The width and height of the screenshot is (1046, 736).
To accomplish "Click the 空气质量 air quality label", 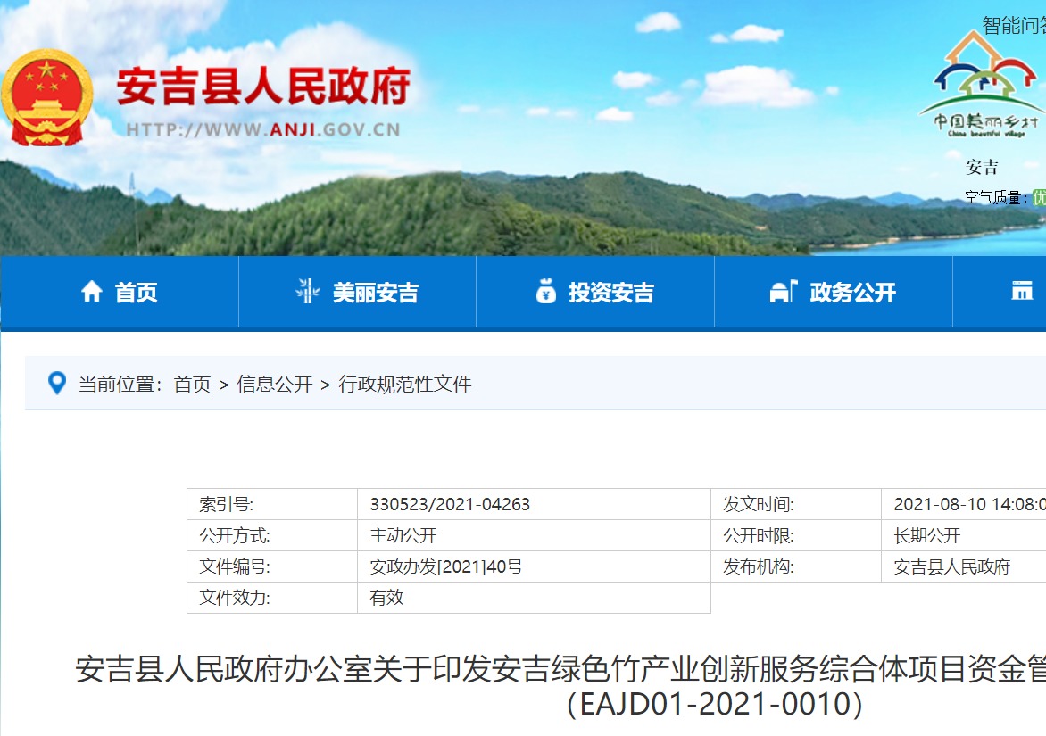I will coord(995,197).
